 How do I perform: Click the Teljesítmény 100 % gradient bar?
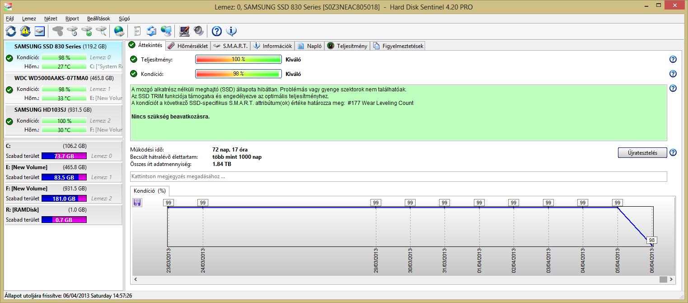tap(239, 59)
